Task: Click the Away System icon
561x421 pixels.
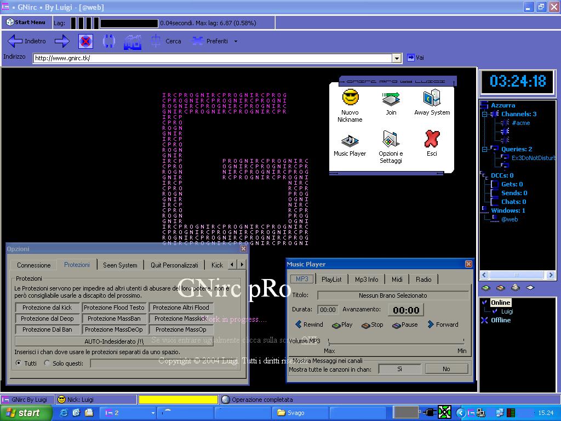Action: pyautogui.click(x=432, y=98)
